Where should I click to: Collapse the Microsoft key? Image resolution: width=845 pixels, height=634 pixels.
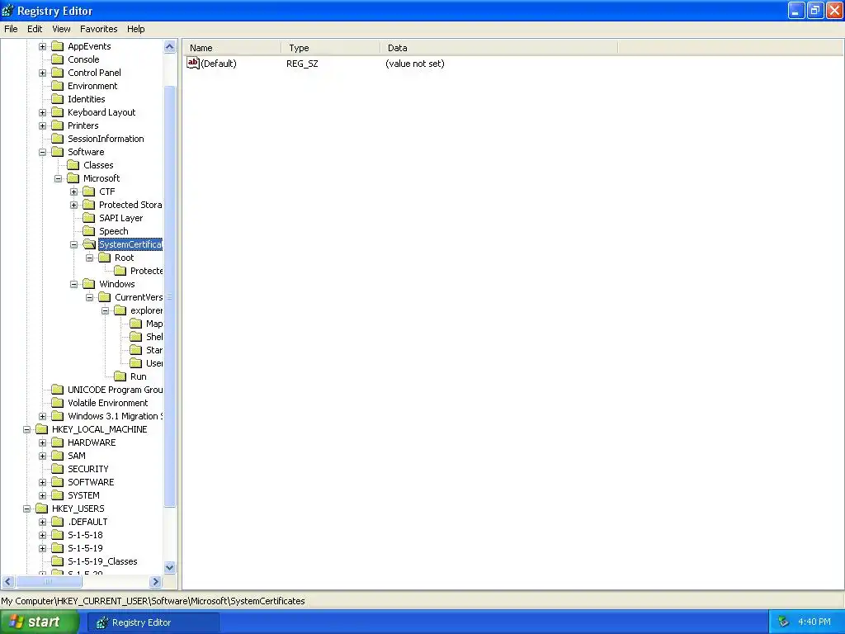pos(59,178)
